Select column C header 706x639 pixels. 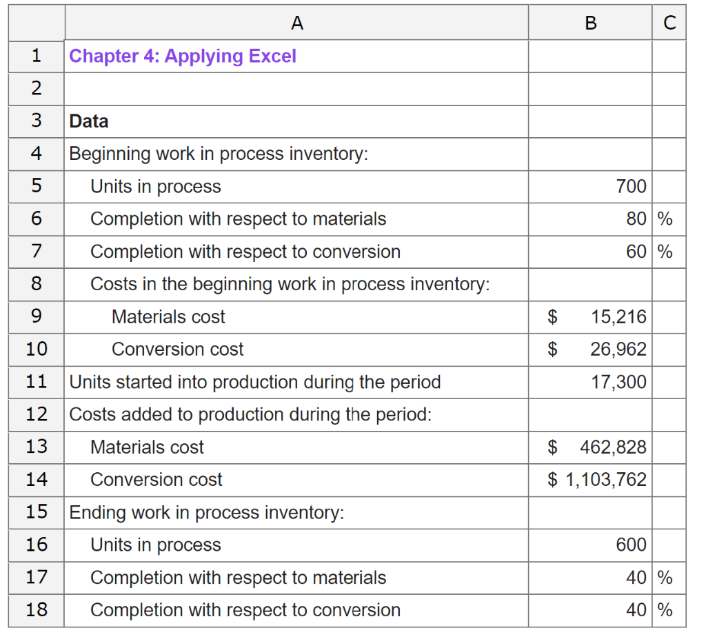[x=669, y=23]
